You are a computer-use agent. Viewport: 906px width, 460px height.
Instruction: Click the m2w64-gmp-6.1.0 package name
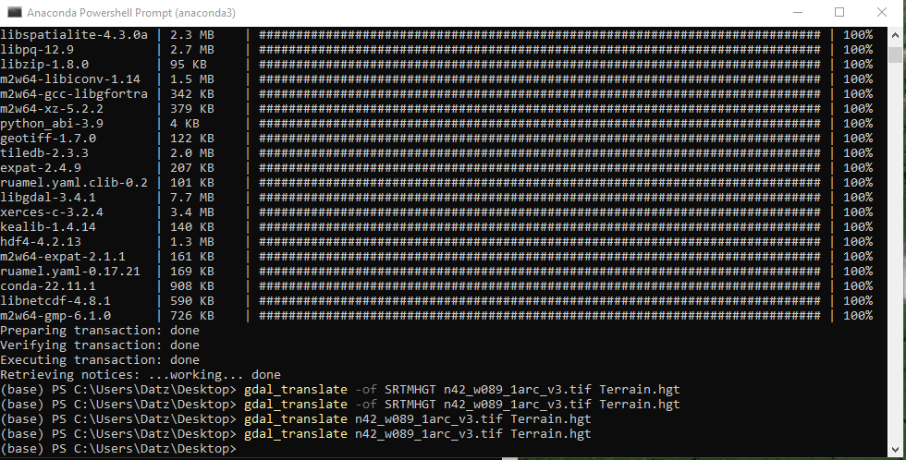click(55, 316)
